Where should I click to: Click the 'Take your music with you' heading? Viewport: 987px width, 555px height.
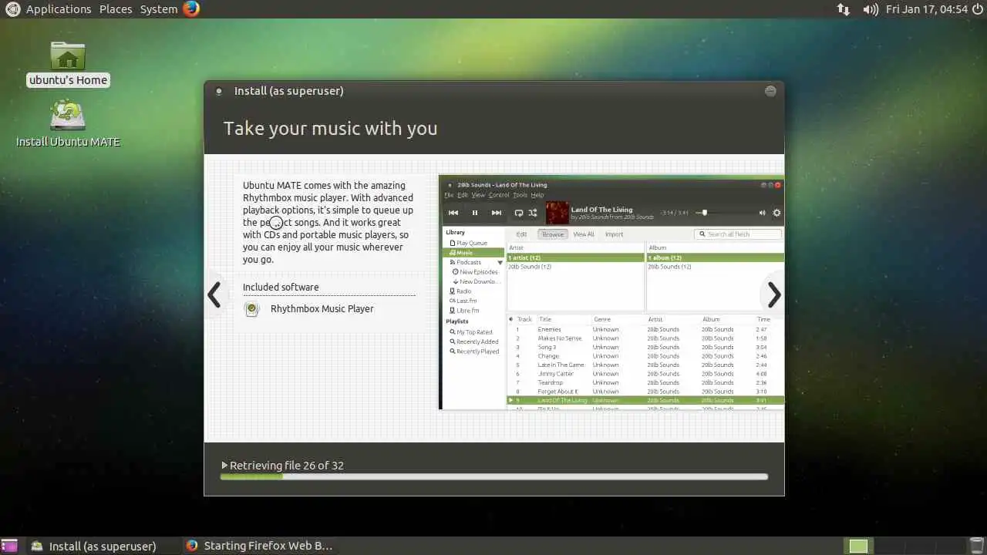point(330,129)
